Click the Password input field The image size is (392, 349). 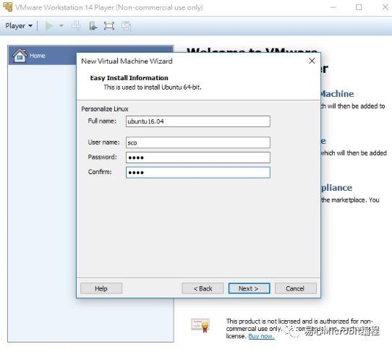198,158
